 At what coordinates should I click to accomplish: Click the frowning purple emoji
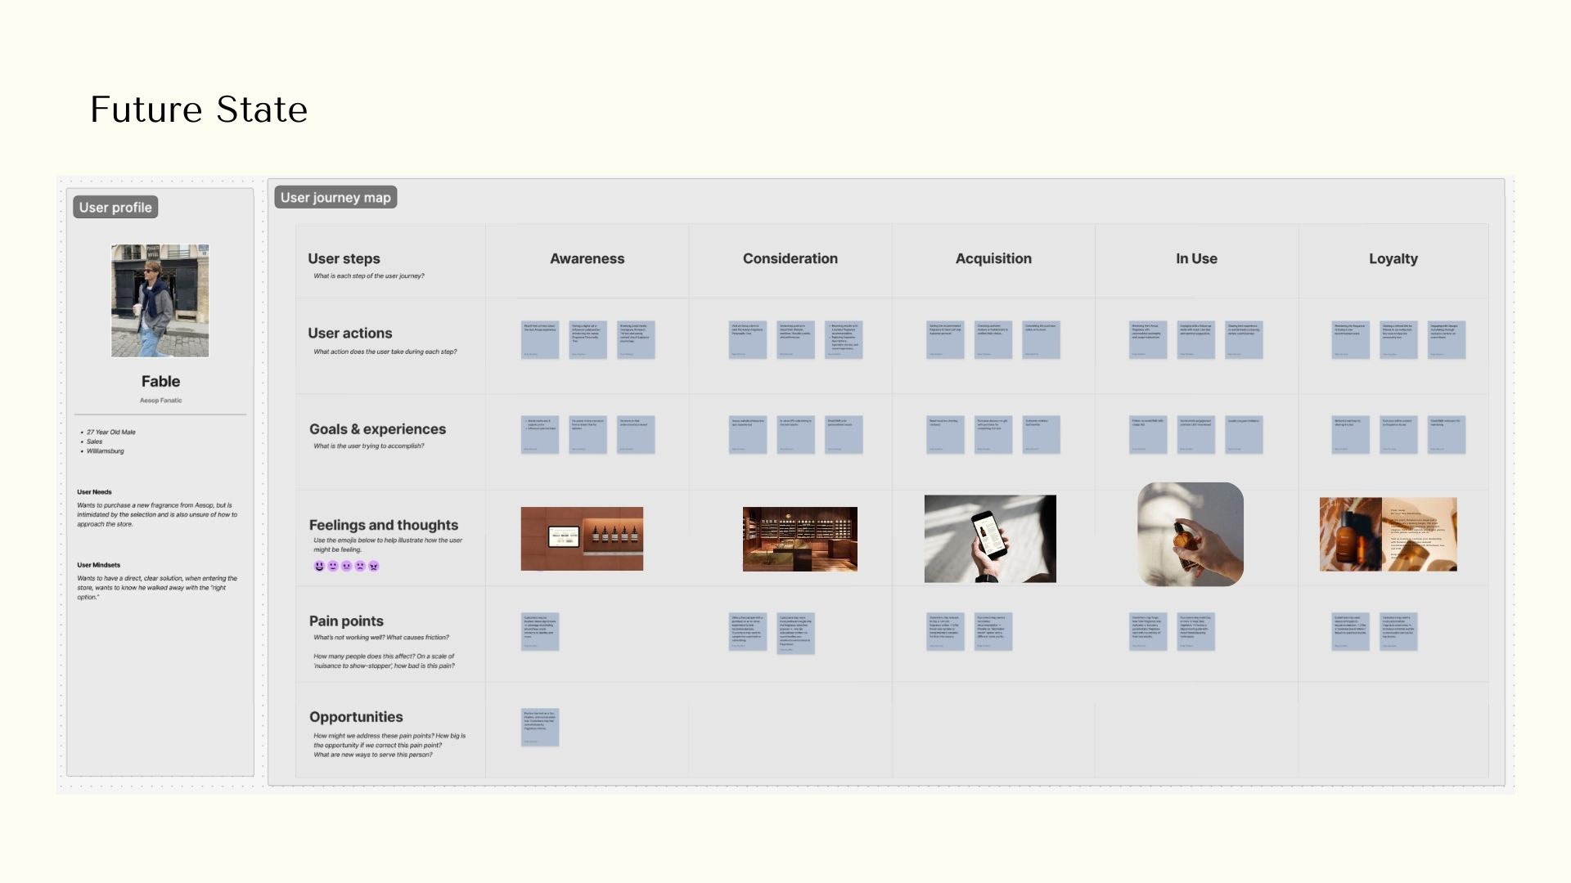click(360, 566)
